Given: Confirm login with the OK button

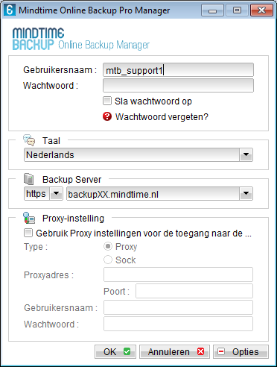Looking at the screenshot, I should pos(115,351).
